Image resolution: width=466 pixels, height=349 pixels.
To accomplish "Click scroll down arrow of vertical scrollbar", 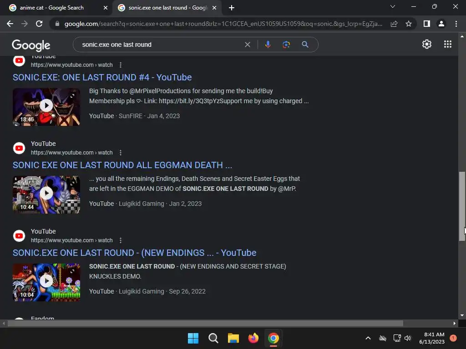I will (x=462, y=315).
